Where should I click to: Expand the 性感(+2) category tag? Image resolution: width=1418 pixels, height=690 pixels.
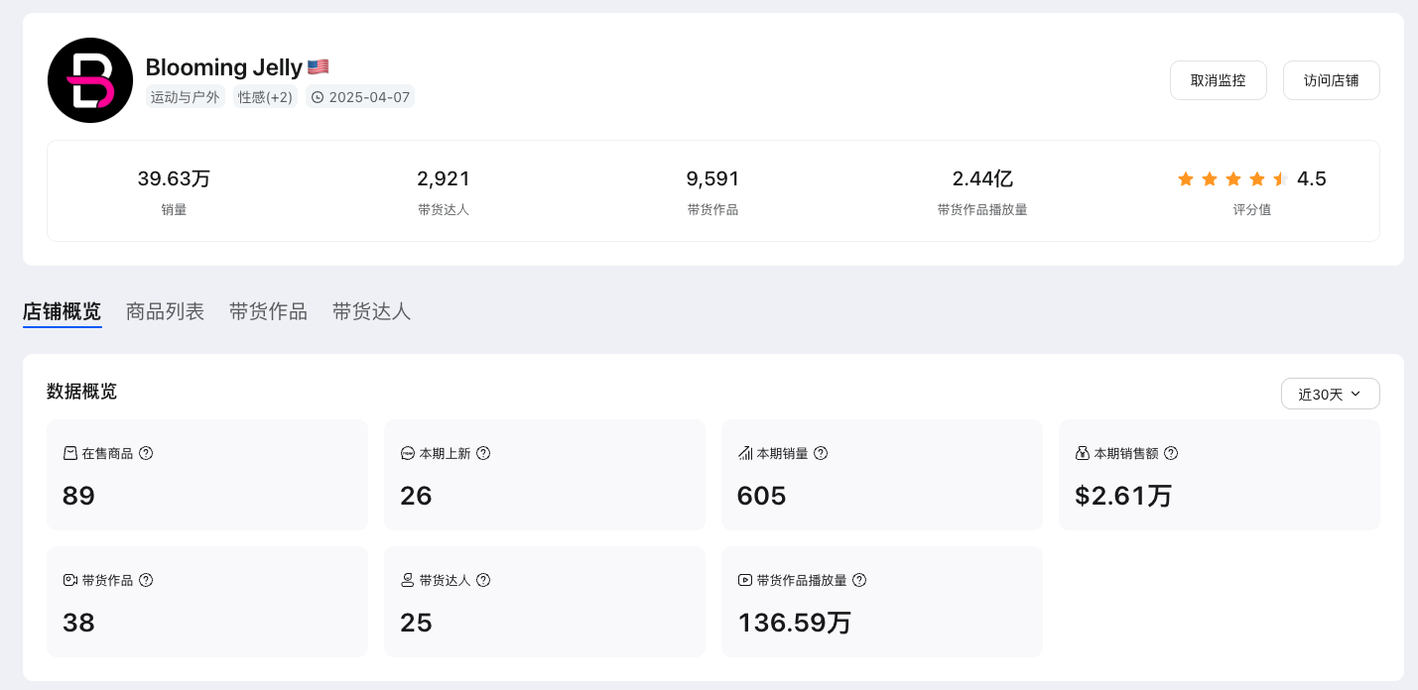pos(266,97)
